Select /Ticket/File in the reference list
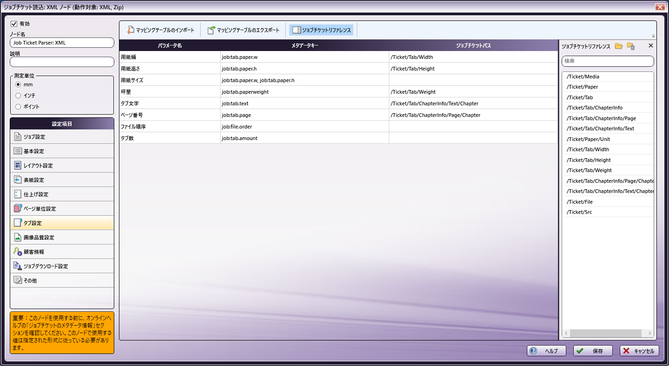Image resolution: width=669 pixels, height=366 pixels. pyautogui.click(x=609, y=202)
